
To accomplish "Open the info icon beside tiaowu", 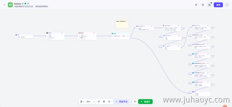I will [23, 3].
